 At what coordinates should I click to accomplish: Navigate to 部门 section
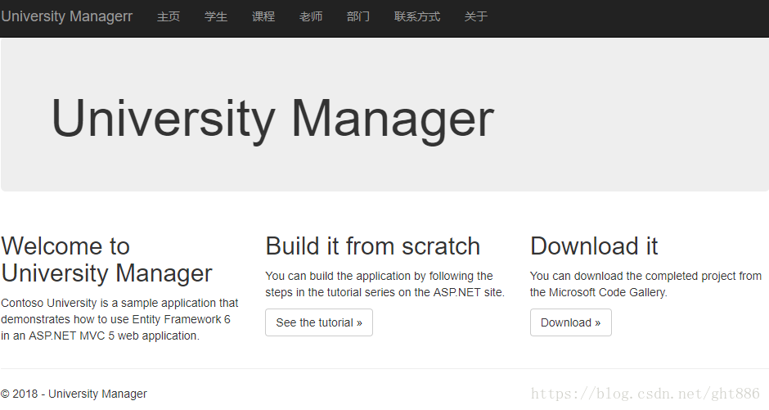pyautogui.click(x=358, y=16)
